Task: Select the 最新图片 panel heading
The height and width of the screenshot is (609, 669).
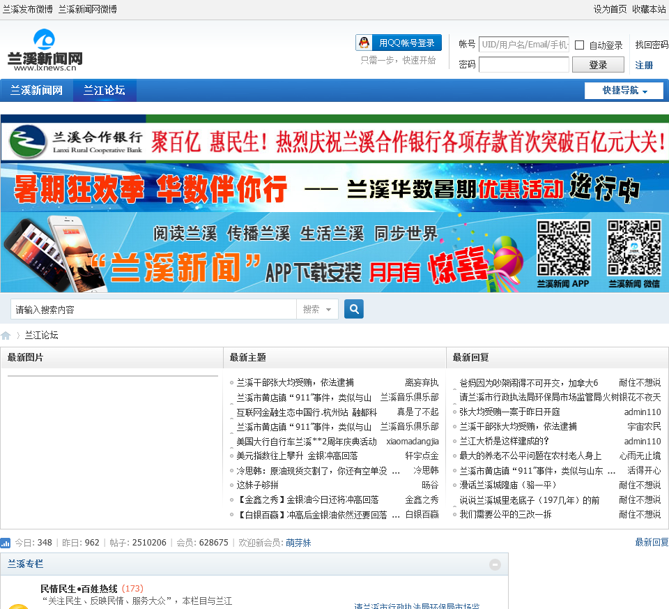Action: 25,357
